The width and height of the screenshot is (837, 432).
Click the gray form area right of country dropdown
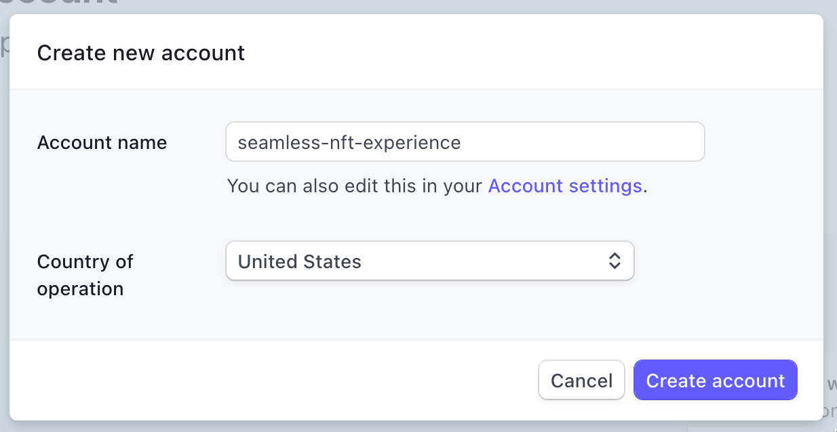(x=726, y=261)
